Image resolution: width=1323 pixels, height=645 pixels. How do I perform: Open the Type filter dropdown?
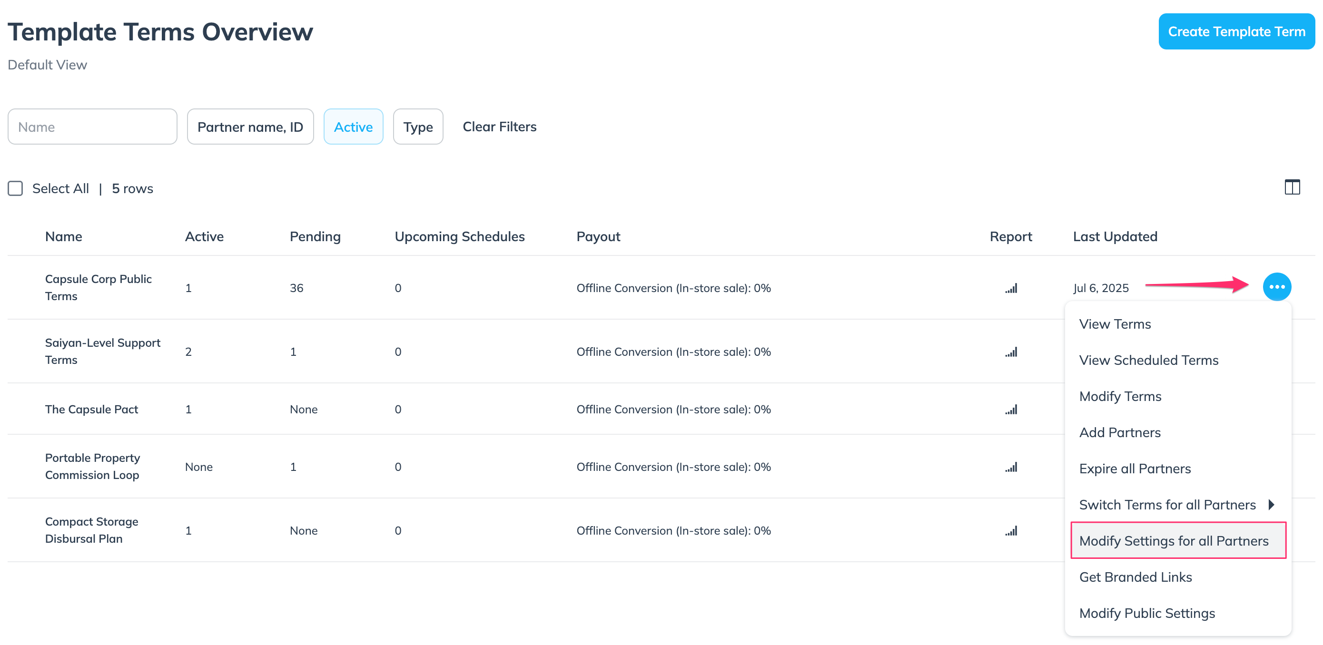pyautogui.click(x=417, y=127)
